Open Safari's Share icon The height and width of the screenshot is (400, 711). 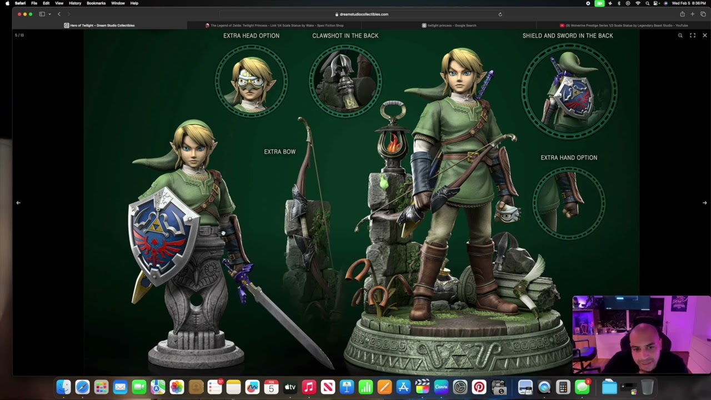(682, 14)
